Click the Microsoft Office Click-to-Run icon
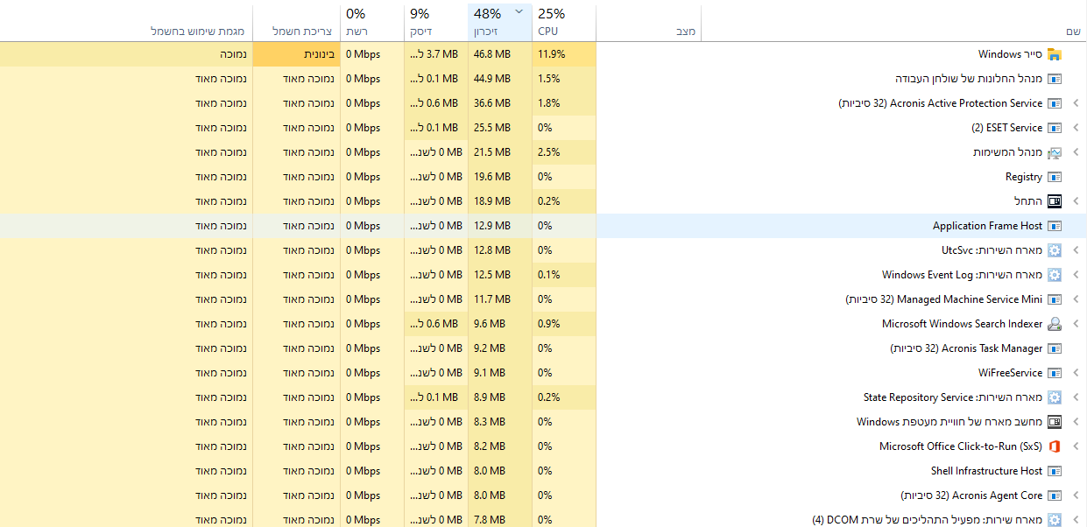 (x=1055, y=446)
